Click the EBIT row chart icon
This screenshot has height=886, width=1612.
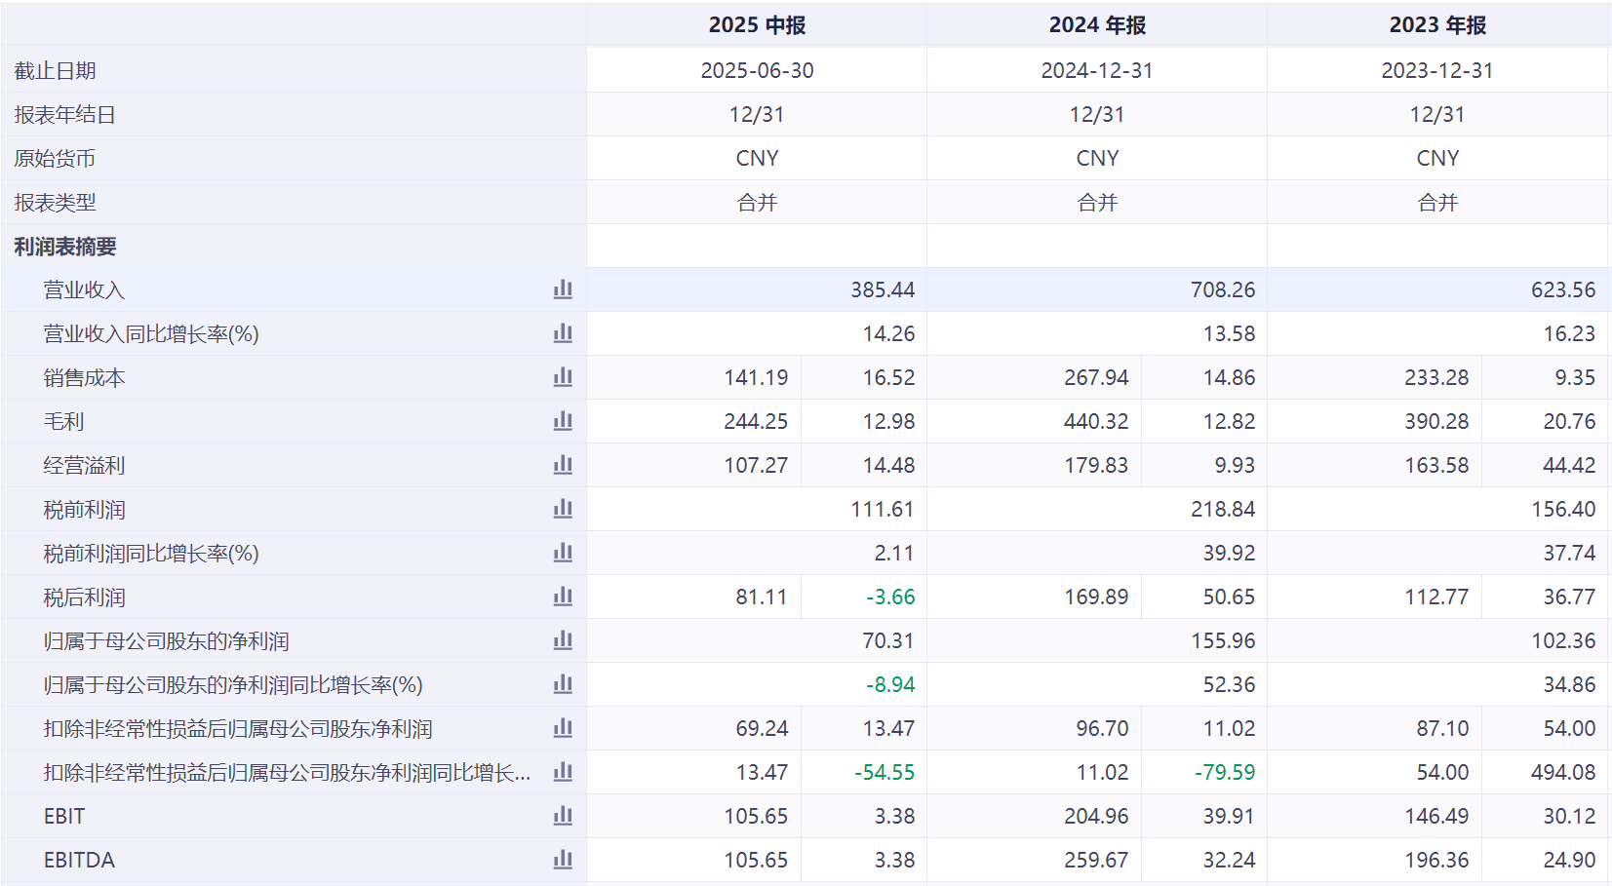coord(563,816)
